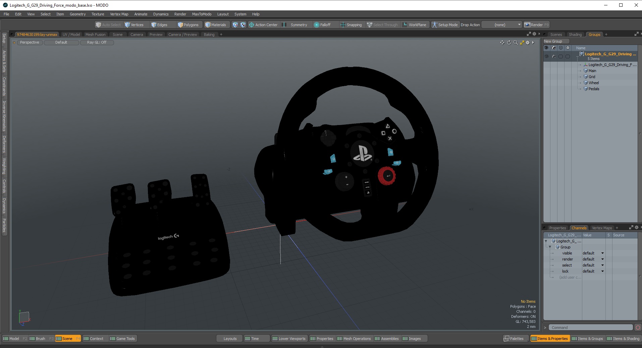
Task: Click the viewport zoom magnifier icon
Action: pos(516,43)
